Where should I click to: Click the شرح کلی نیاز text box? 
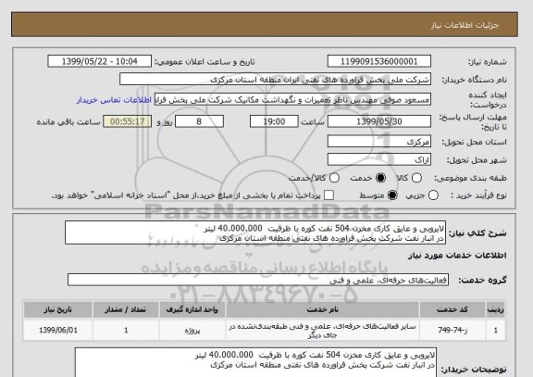pyautogui.click(x=255, y=233)
